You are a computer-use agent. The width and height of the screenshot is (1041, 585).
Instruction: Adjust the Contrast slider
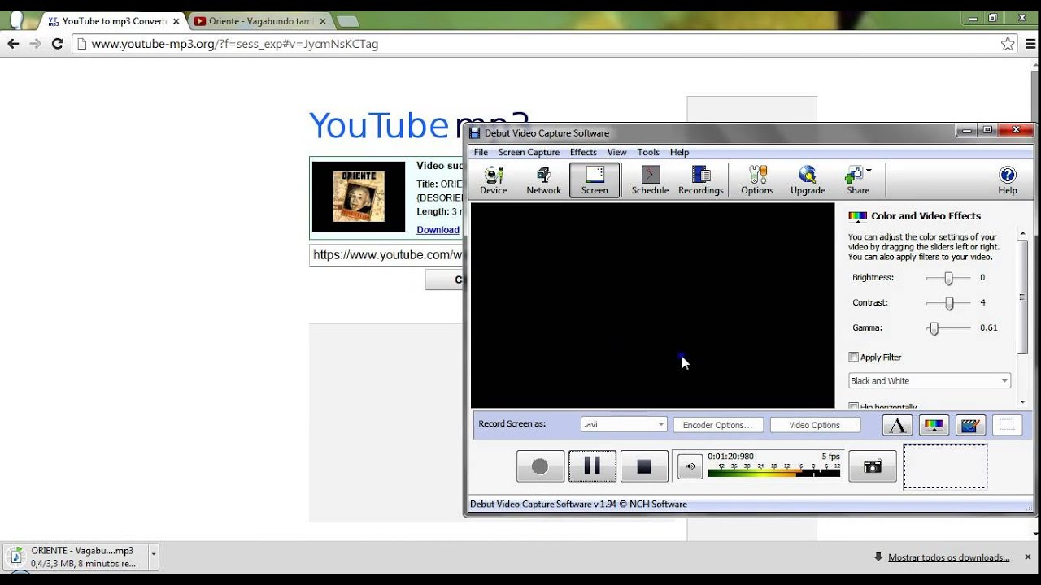pyautogui.click(x=948, y=303)
